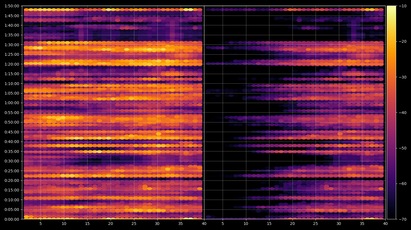Click the 1:20:00 time tick label
The height and width of the screenshot is (230, 411).
12,64
